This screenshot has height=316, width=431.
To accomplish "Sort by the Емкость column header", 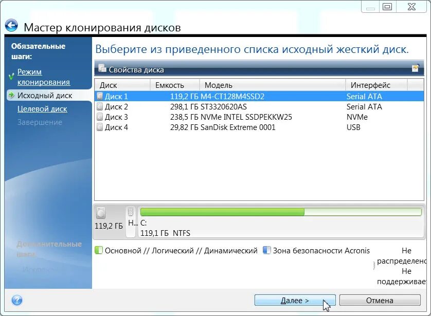I will pyautogui.click(x=175, y=85).
